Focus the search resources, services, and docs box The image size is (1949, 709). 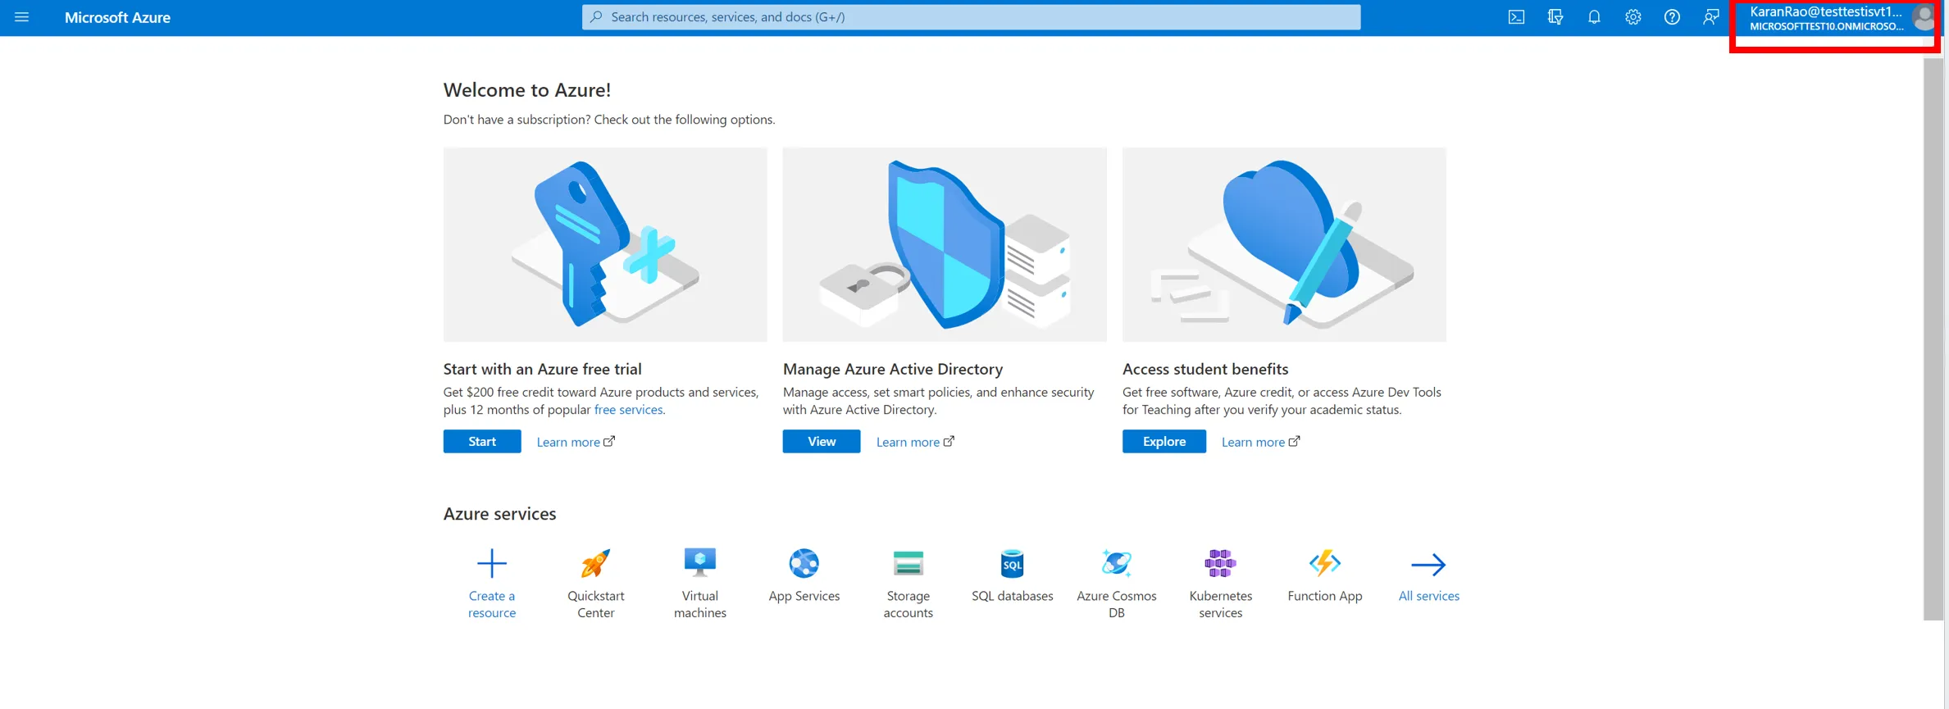(971, 17)
